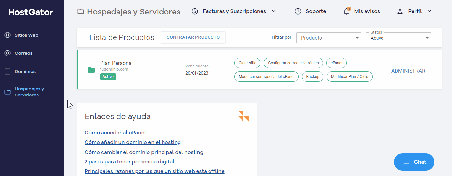Click the Plan Personal title

[x=117, y=63]
